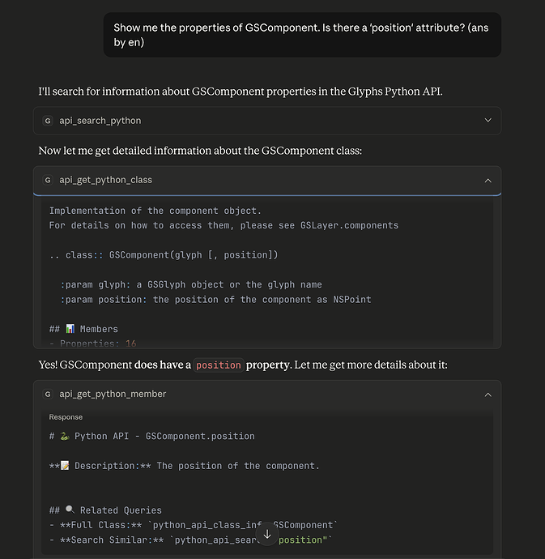Click the 'Properties: 16' line
The width and height of the screenshot is (545, 559).
92,344
